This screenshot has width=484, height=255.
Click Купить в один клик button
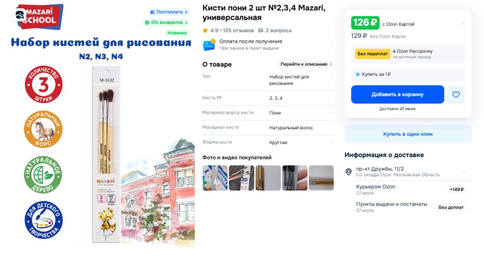pos(408,134)
